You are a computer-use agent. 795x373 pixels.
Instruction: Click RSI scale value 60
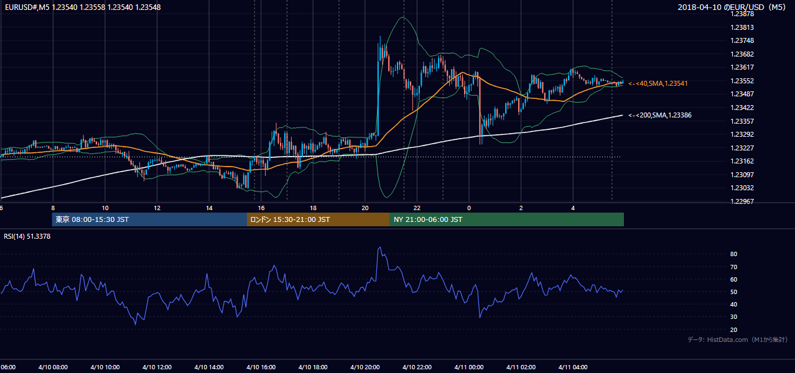pos(734,280)
